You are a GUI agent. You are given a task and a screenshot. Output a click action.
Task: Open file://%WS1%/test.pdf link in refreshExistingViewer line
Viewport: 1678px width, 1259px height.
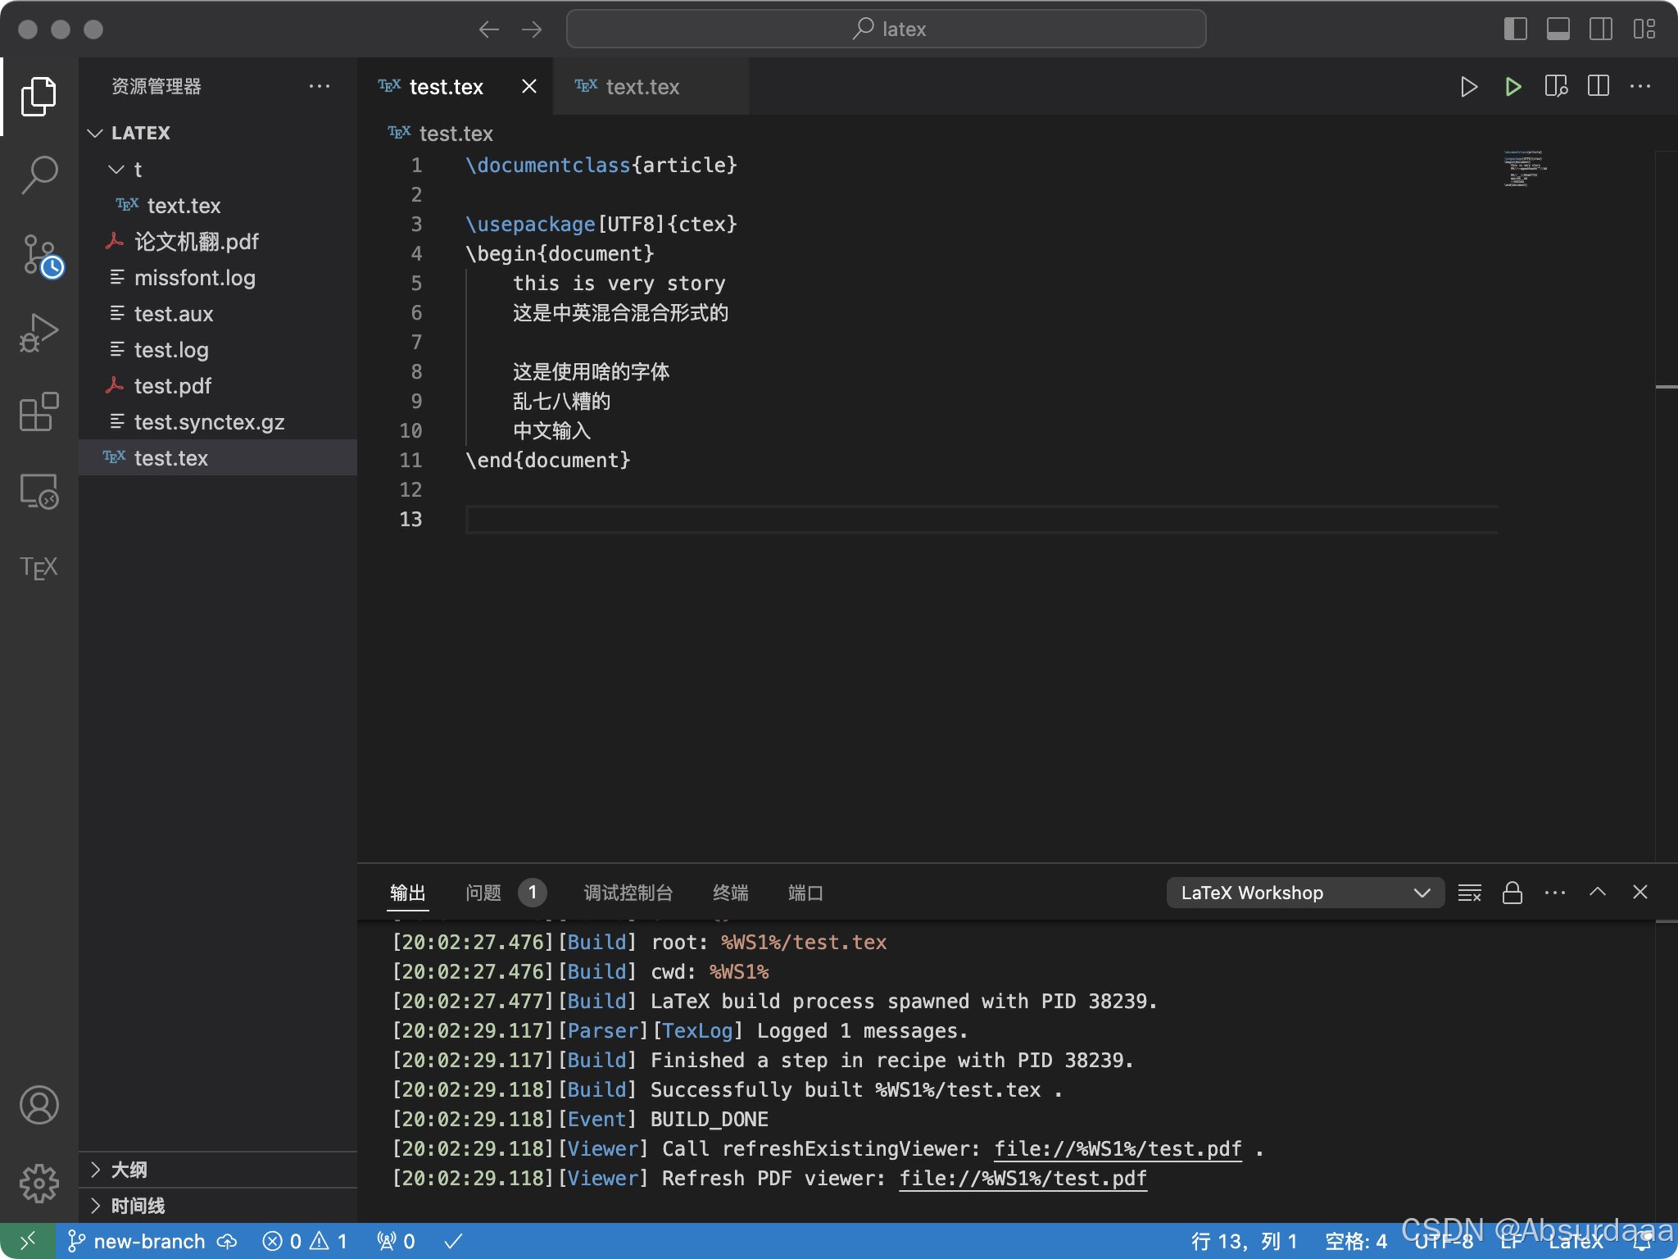tap(1118, 1149)
